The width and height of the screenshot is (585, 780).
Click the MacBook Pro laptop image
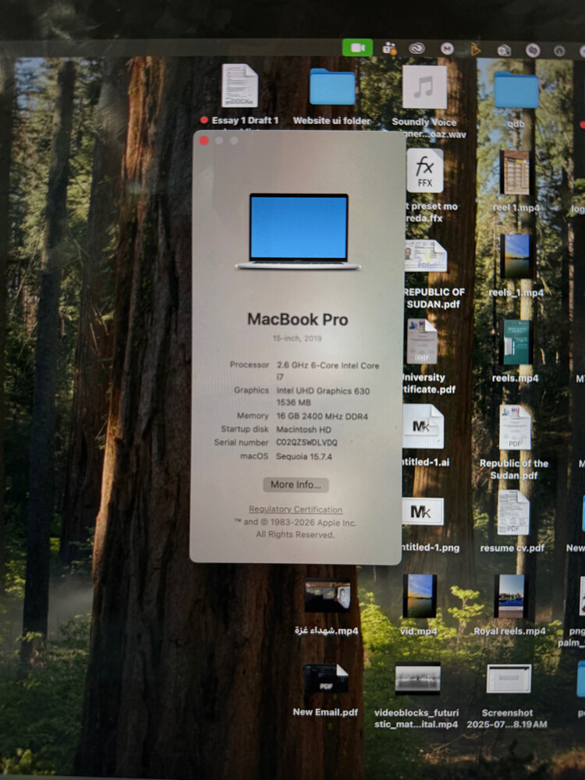click(x=299, y=232)
